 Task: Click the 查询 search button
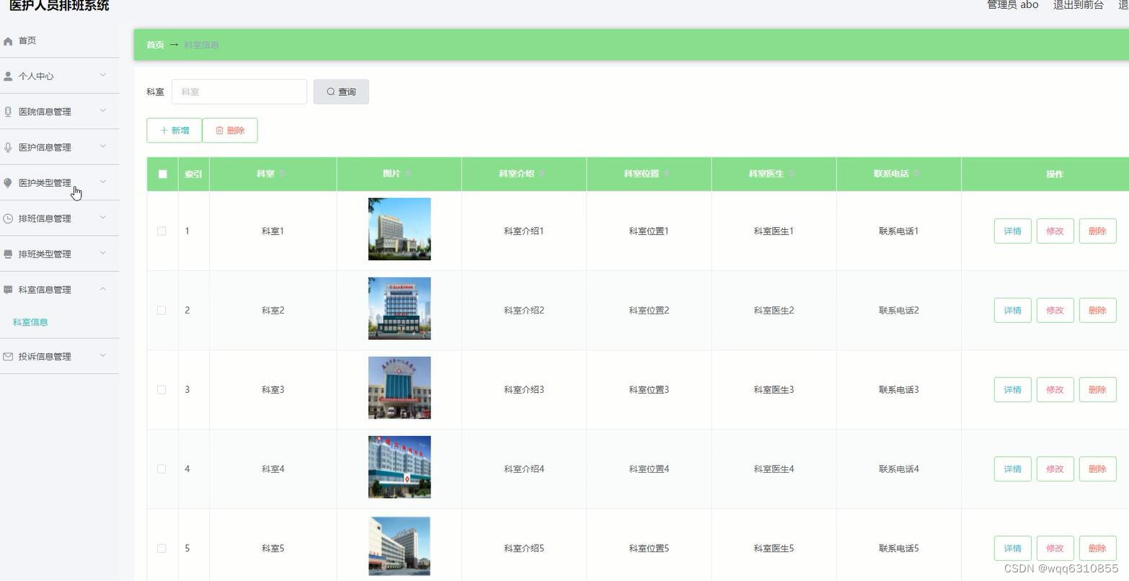[x=341, y=92]
